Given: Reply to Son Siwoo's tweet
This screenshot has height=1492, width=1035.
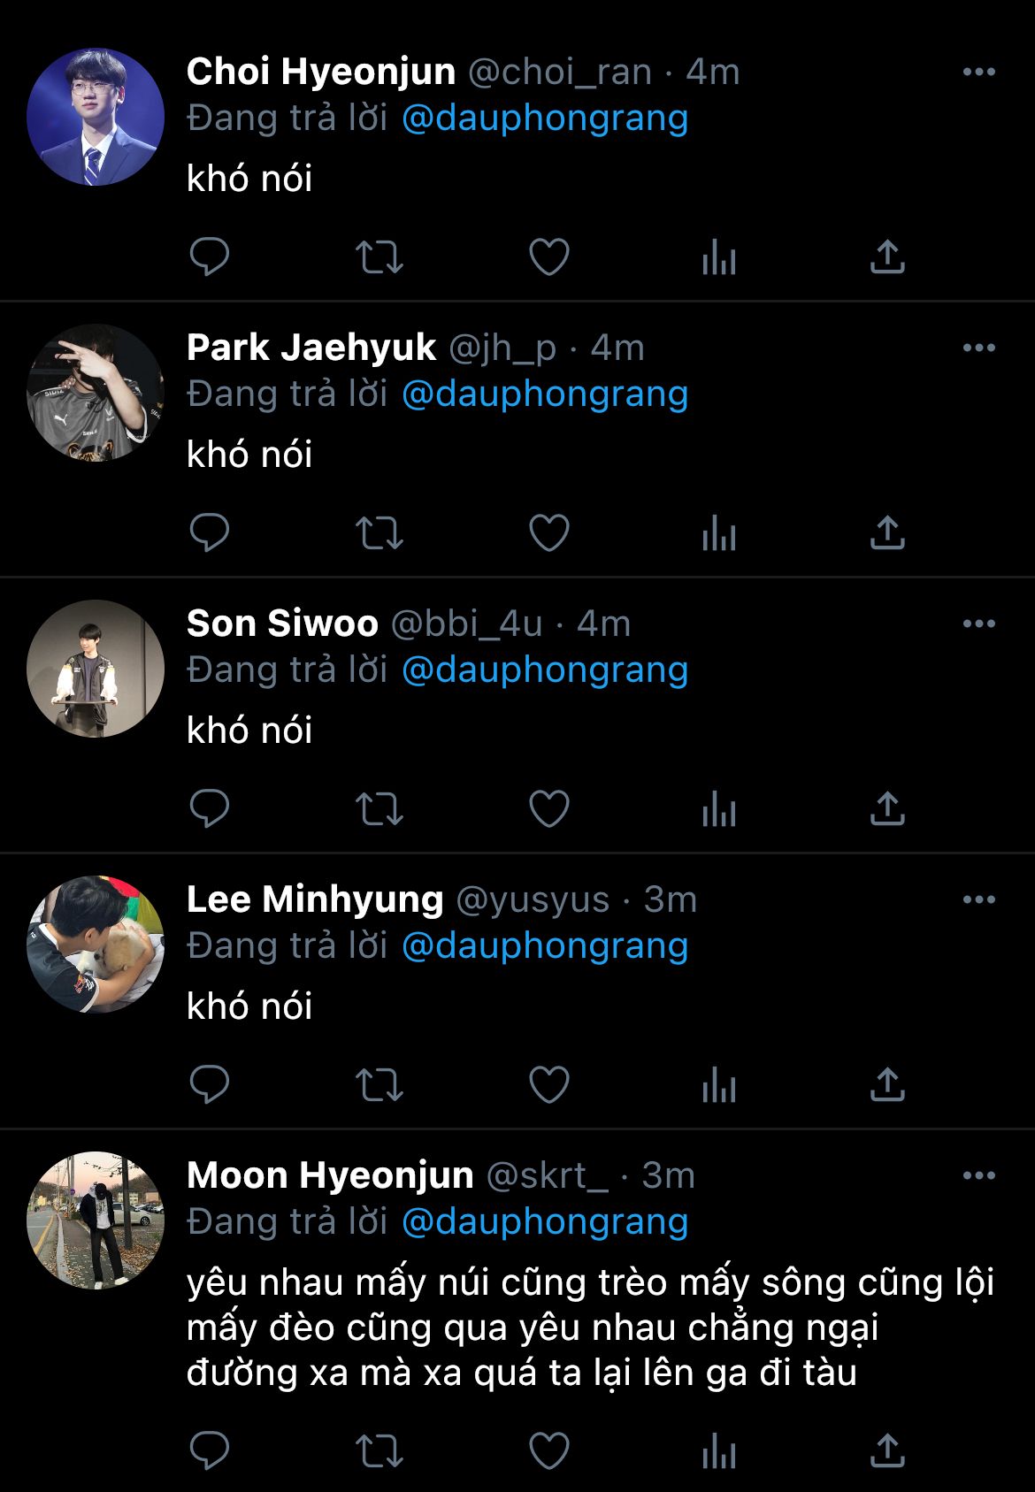Looking at the screenshot, I should coord(210,809).
